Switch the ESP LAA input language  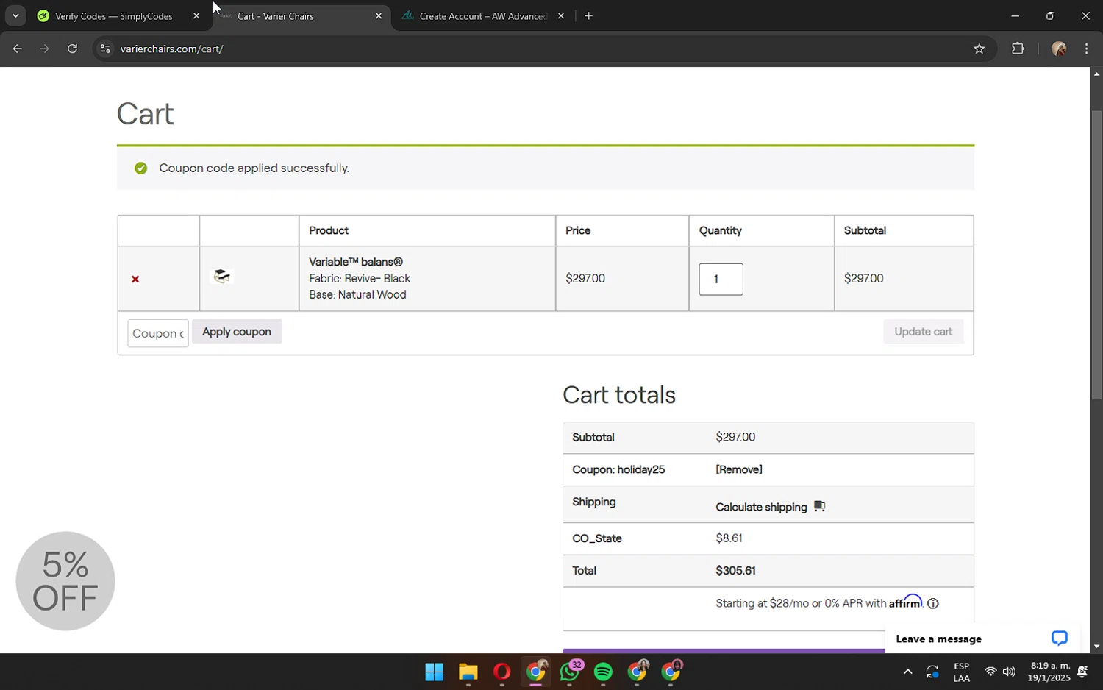961,672
